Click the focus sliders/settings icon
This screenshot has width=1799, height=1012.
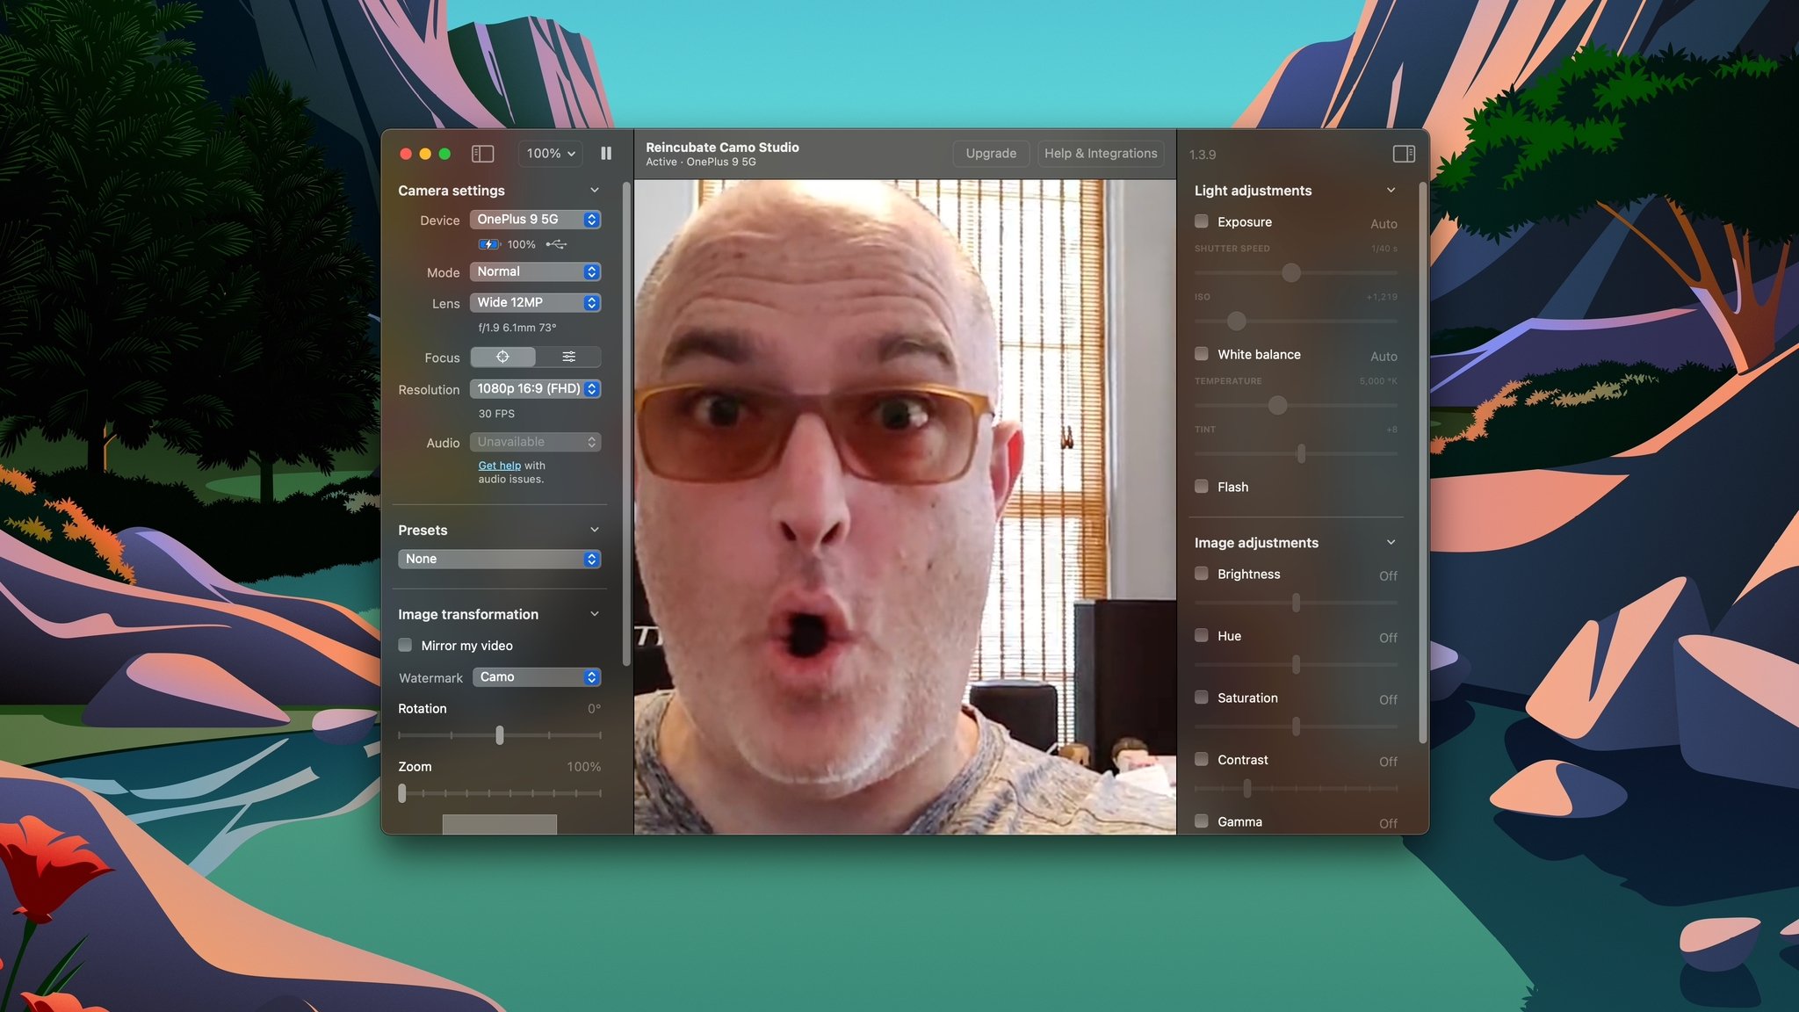[568, 358]
